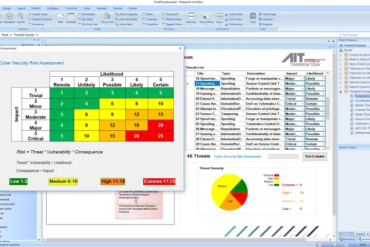Open My Gantt
Image resolution: width=370 pixels, height=247 pixels.
pyautogui.click(x=85, y=19)
